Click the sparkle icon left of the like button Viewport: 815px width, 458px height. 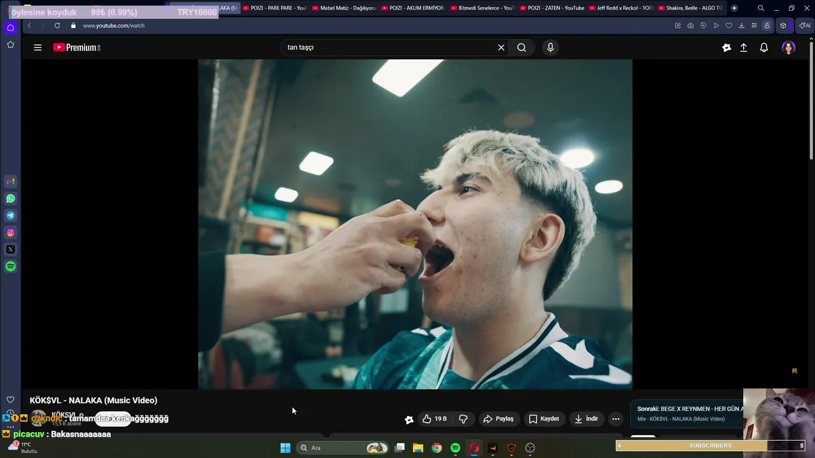pyautogui.click(x=409, y=419)
